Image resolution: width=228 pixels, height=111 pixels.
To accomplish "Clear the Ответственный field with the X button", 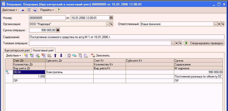I will (219, 24).
